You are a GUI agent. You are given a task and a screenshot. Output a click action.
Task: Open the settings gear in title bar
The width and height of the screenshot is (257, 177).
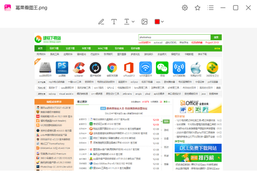pyautogui.click(x=185, y=8)
